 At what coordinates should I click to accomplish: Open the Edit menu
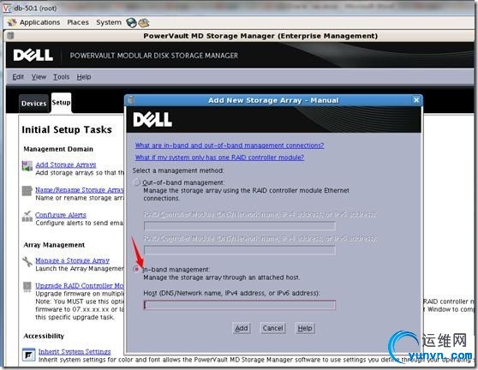point(18,77)
